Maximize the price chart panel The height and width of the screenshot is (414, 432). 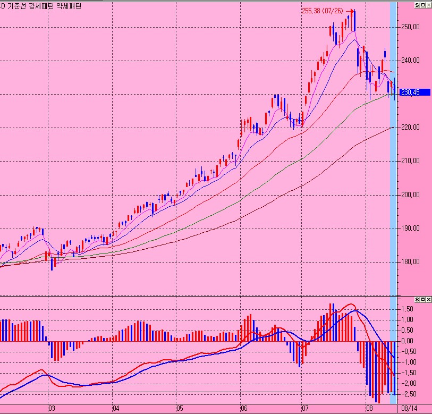(x=422, y=4)
